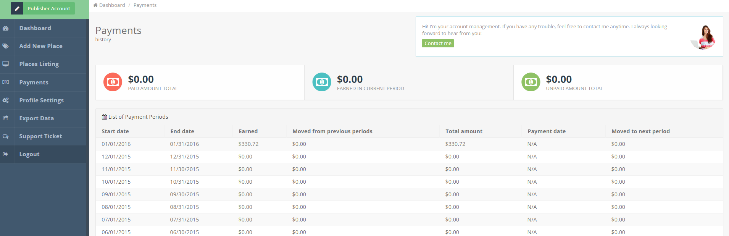Click the tags icon for Add New Place
Viewport: 729px width, 236px height.
[x=6, y=46]
